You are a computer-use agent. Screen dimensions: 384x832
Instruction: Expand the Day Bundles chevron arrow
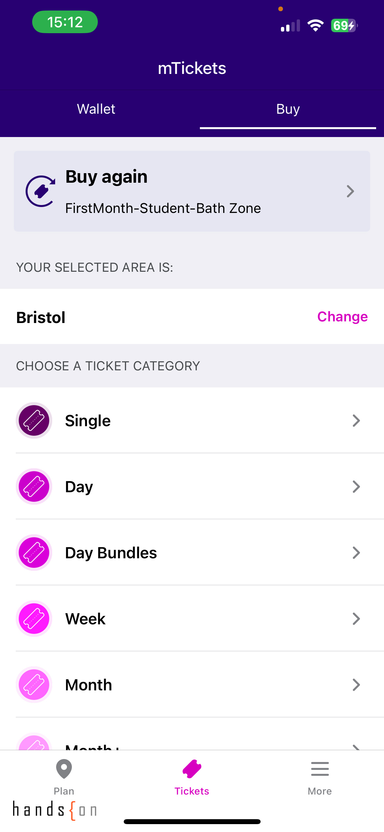click(x=356, y=553)
